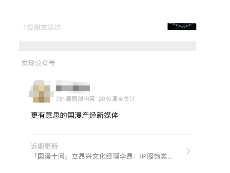Viewport: 230px width, 173px height.
Task: Click the gray separator bar above 发现公众号
Action: point(107,46)
